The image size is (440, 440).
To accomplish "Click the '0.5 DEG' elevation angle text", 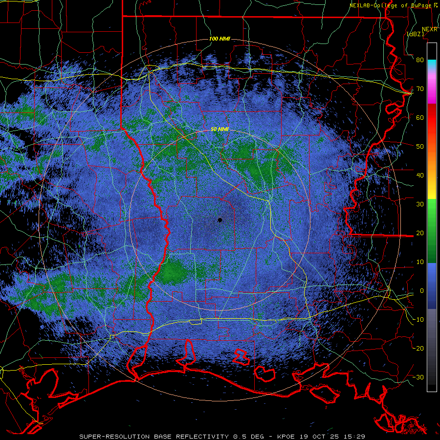I will coord(248,437).
